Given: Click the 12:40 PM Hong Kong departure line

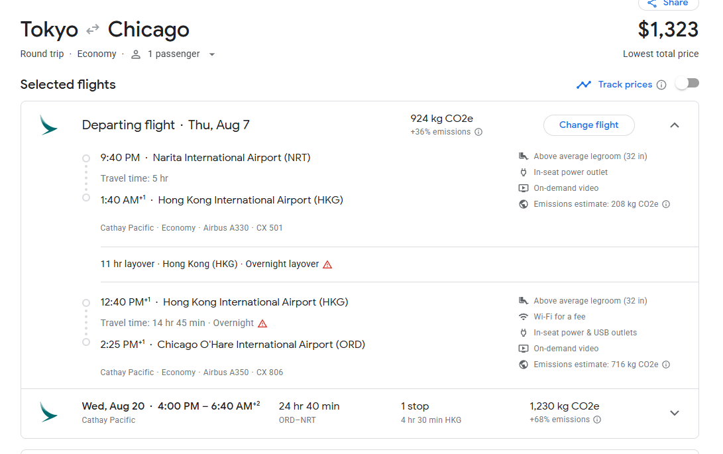Looking at the screenshot, I should coord(224,302).
